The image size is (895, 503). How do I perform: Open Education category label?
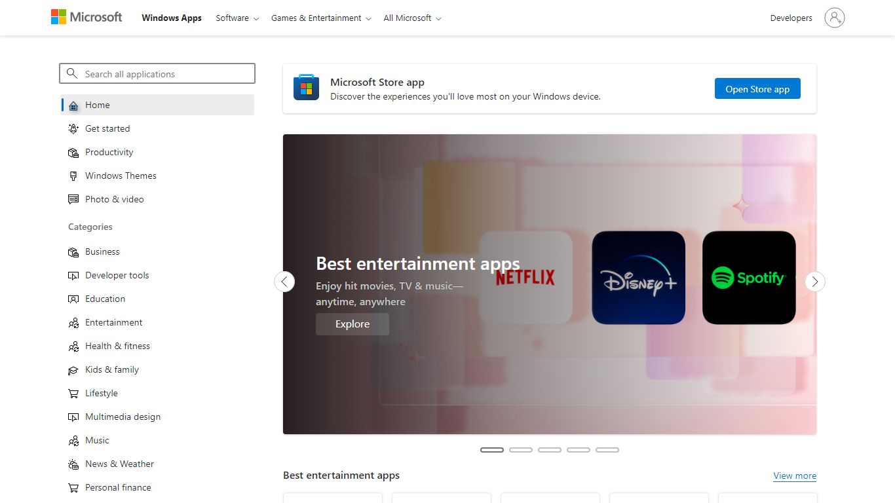(x=105, y=299)
